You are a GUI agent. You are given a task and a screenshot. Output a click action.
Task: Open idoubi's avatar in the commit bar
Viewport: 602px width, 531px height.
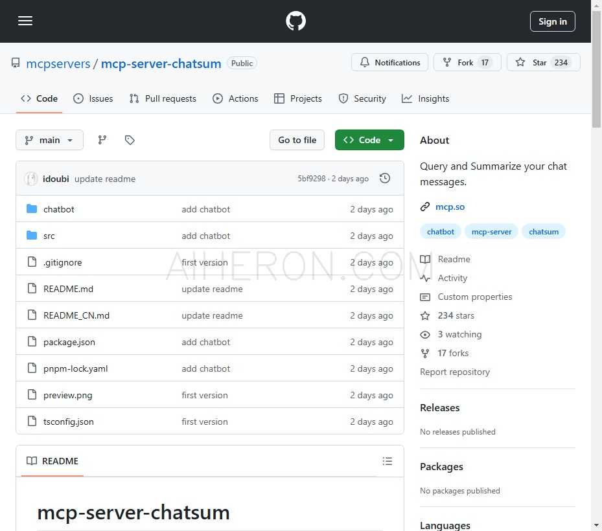pos(30,179)
